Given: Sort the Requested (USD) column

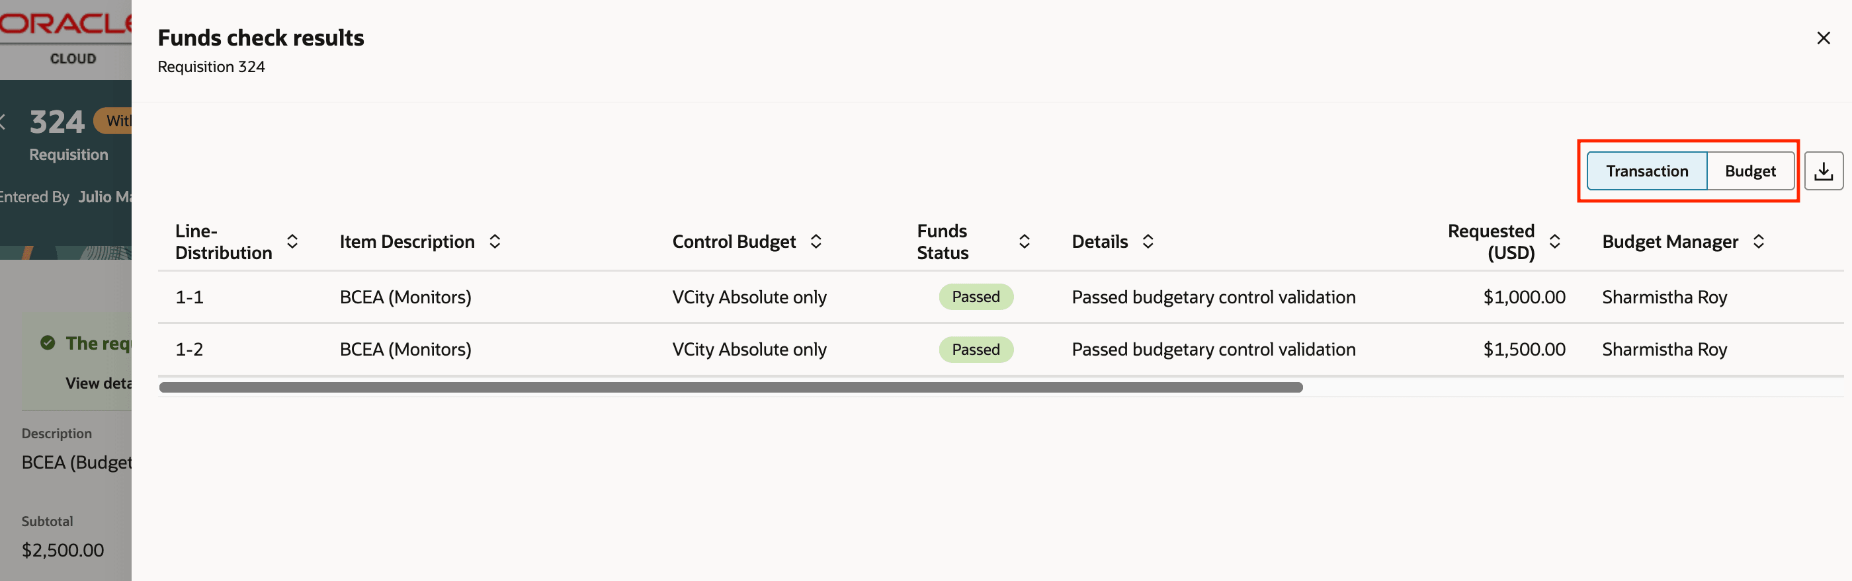Looking at the screenshot, I should pyautogui.click(x=1556, y=241).
